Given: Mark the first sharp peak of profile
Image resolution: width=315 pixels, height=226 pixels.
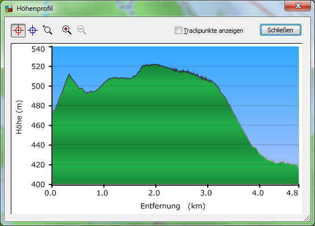Looking at the screenshot, I should [69, 74].
